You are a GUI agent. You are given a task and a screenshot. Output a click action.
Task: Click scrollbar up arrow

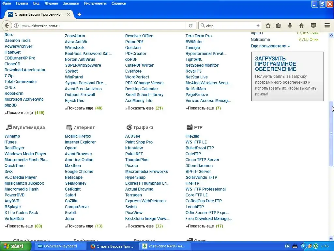coord(331,35)
